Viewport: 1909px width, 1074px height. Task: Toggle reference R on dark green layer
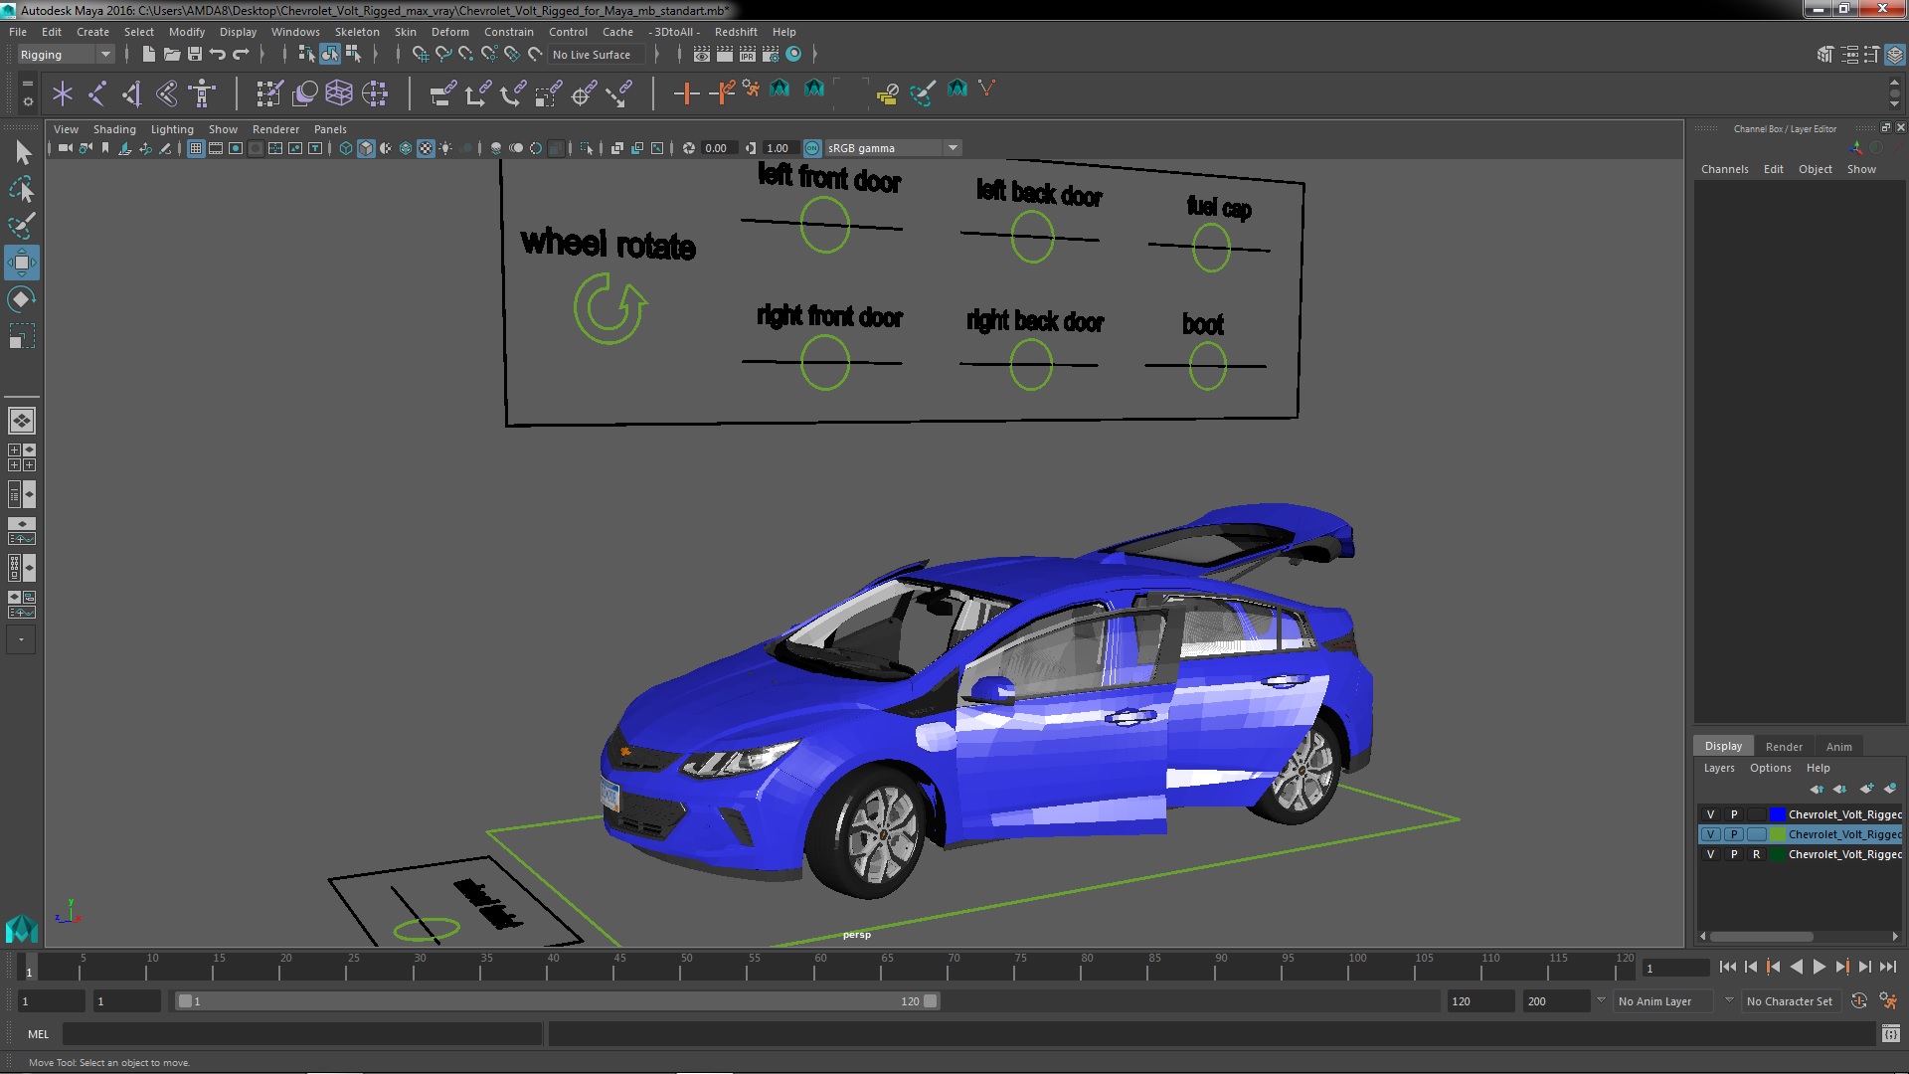coord(1756,854)
